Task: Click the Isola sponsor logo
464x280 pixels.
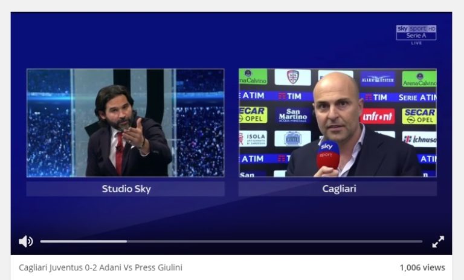Action: (253, 138)
